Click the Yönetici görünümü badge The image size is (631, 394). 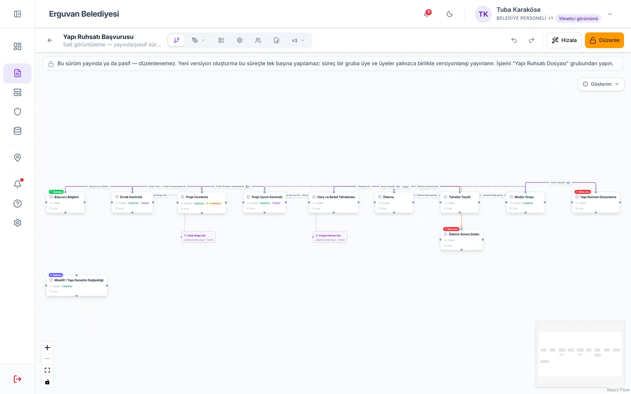pos(578,18)
